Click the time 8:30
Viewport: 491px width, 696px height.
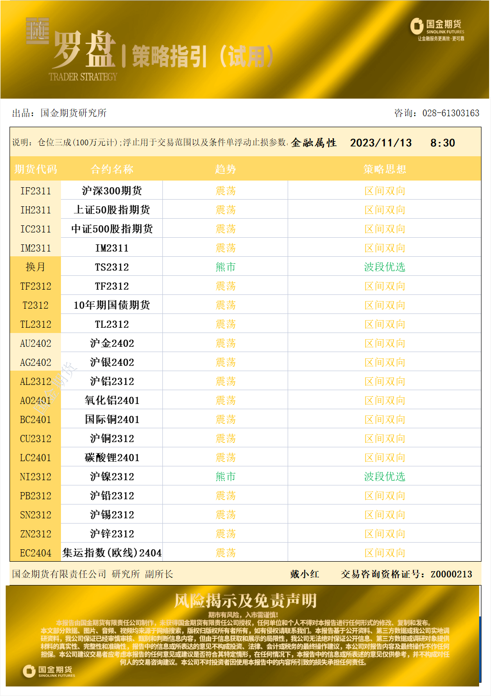coord(443,143)
